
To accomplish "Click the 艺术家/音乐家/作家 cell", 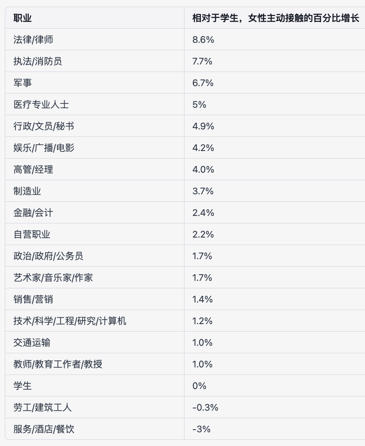I will (53, 278).
